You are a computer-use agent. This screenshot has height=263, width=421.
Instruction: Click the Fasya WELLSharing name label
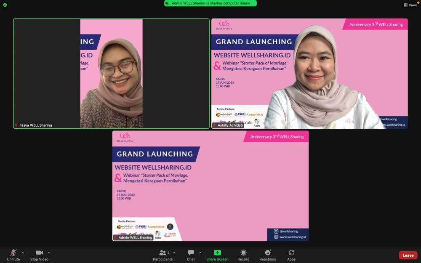tap(36, 125)
